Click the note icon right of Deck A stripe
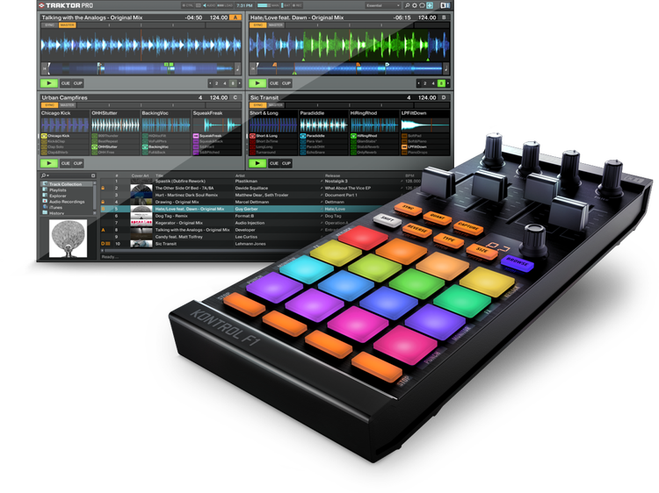 click(x=237, y=68)
